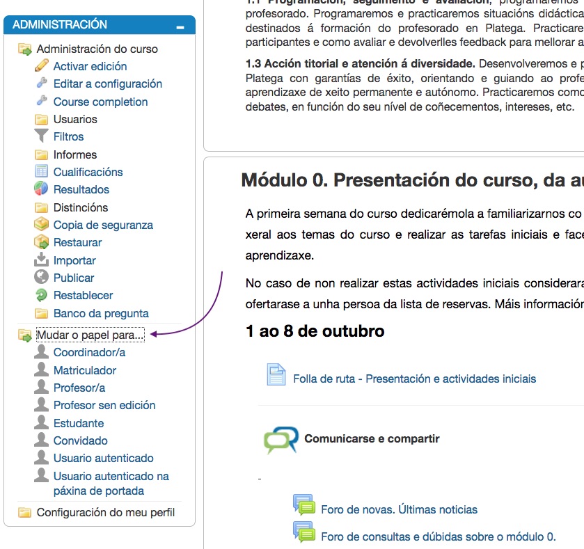Click the green arrow icon for Restablecer
The image size is (584, 549).
[42, 295]
